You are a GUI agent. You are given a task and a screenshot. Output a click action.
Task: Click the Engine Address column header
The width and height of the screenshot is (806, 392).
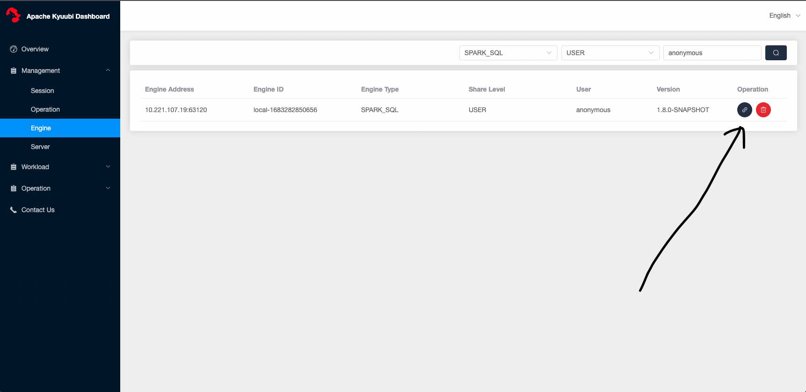pyautogui.click(x=169, y=89)
